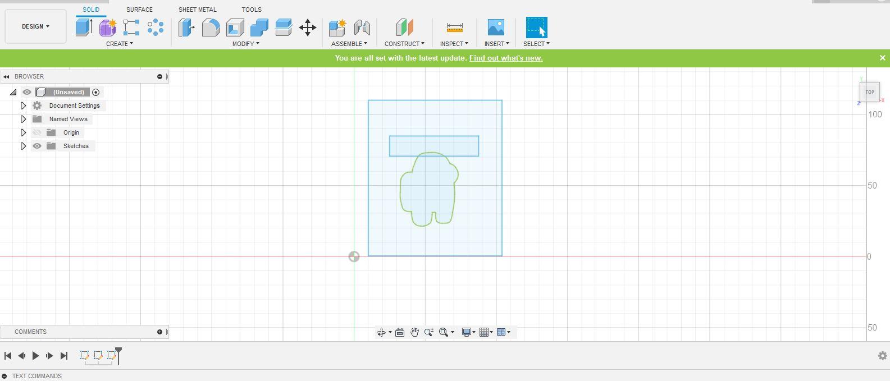Switch to the SHEET METAL tab
Screen dimensions: 890x381
pos(197,10)
